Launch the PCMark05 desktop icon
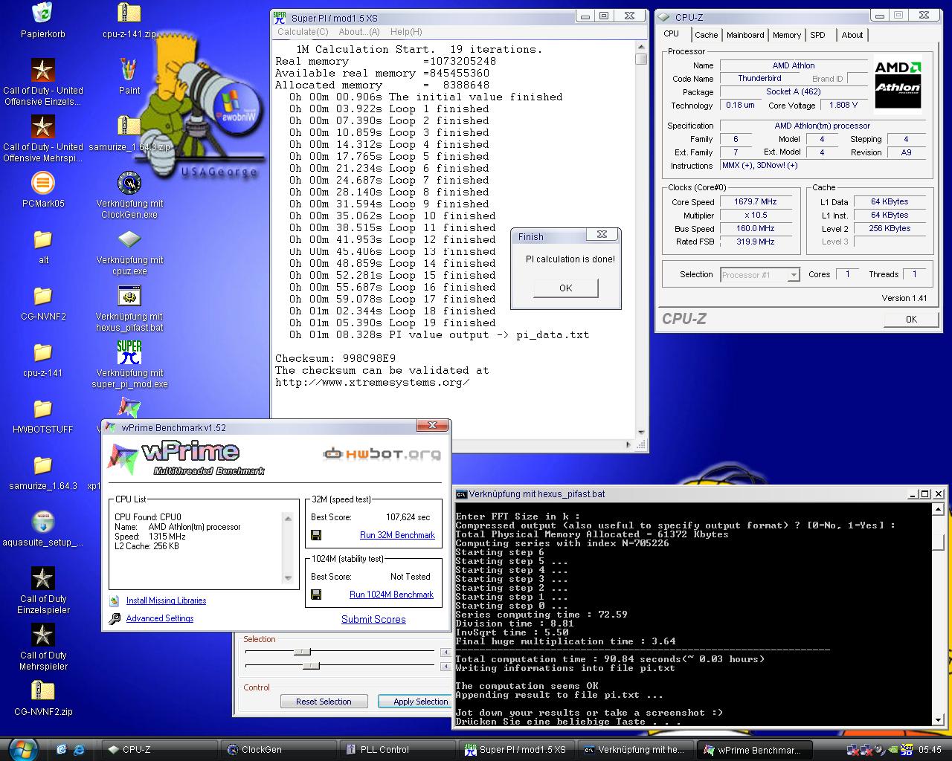 (43, 183)
